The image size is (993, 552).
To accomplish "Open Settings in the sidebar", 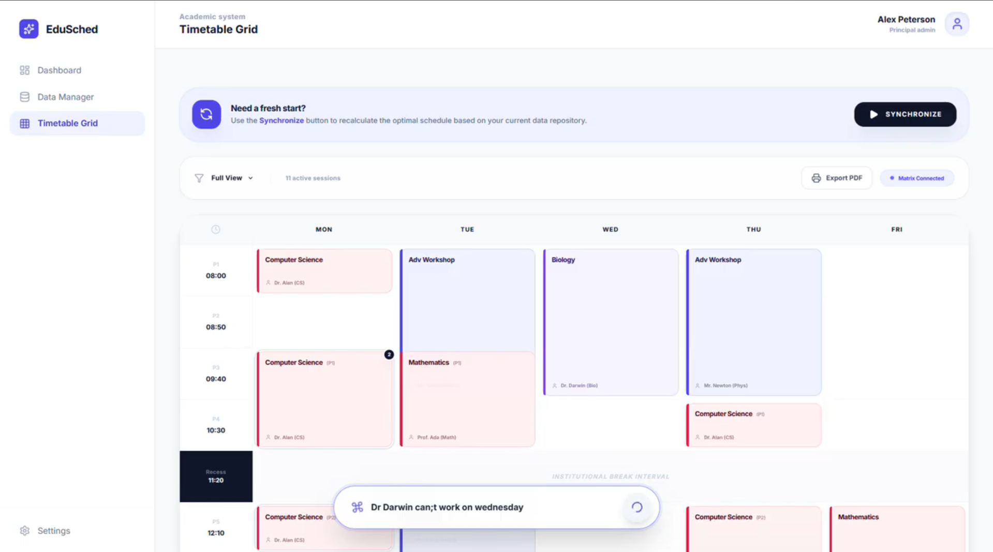I will point(53,531).
